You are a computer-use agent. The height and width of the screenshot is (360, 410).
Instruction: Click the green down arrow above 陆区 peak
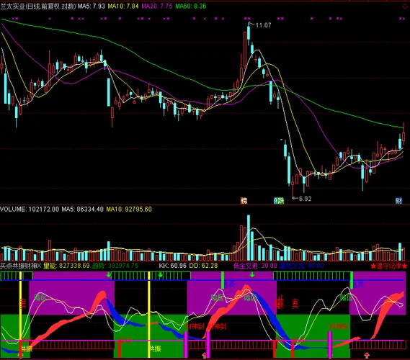click(252, 274)
